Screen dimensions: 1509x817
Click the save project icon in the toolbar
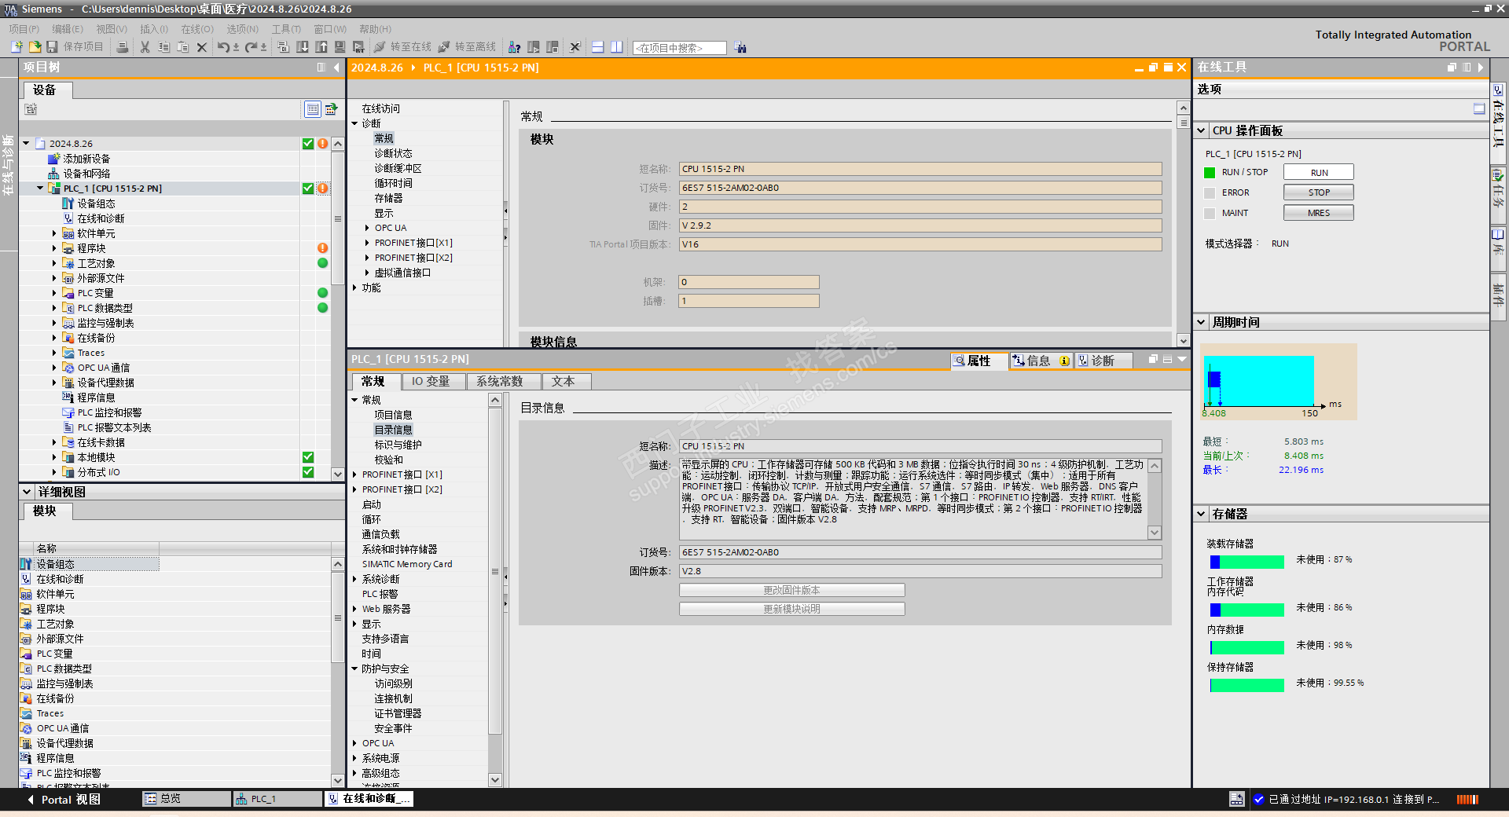53,47
